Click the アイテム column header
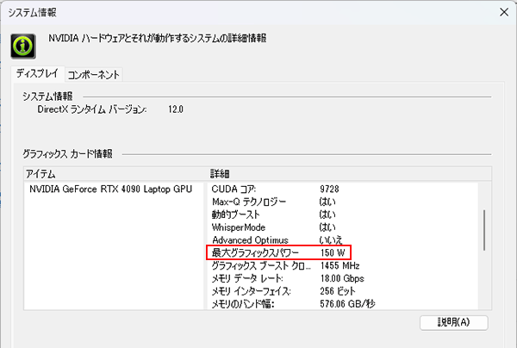The width and height of the screenshot is (517, 348). point(115,174)
